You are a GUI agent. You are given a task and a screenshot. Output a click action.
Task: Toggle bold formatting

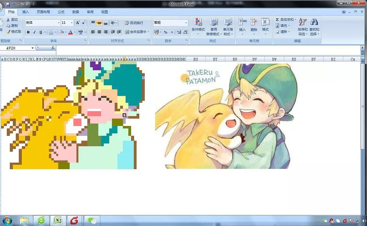click(x=28, y=32)
